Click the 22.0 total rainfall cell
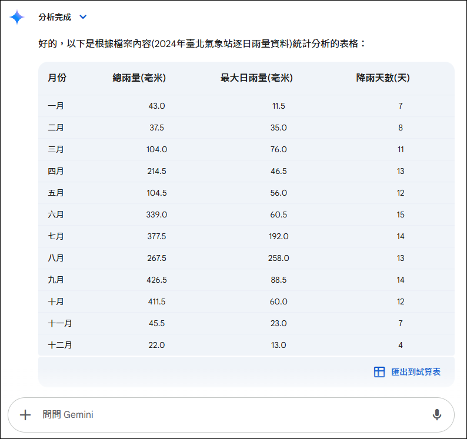The image size is (467, 439). (x=156, y=344)
